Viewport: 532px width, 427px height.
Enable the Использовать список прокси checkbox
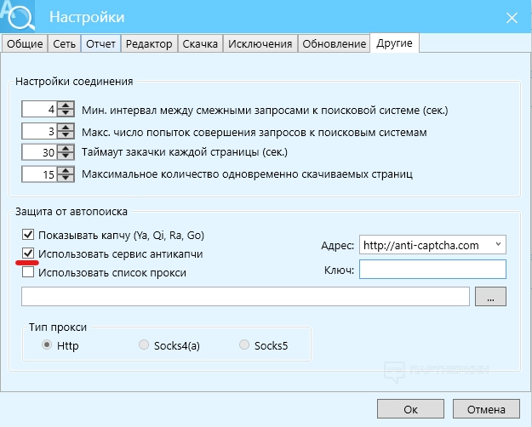29,272
